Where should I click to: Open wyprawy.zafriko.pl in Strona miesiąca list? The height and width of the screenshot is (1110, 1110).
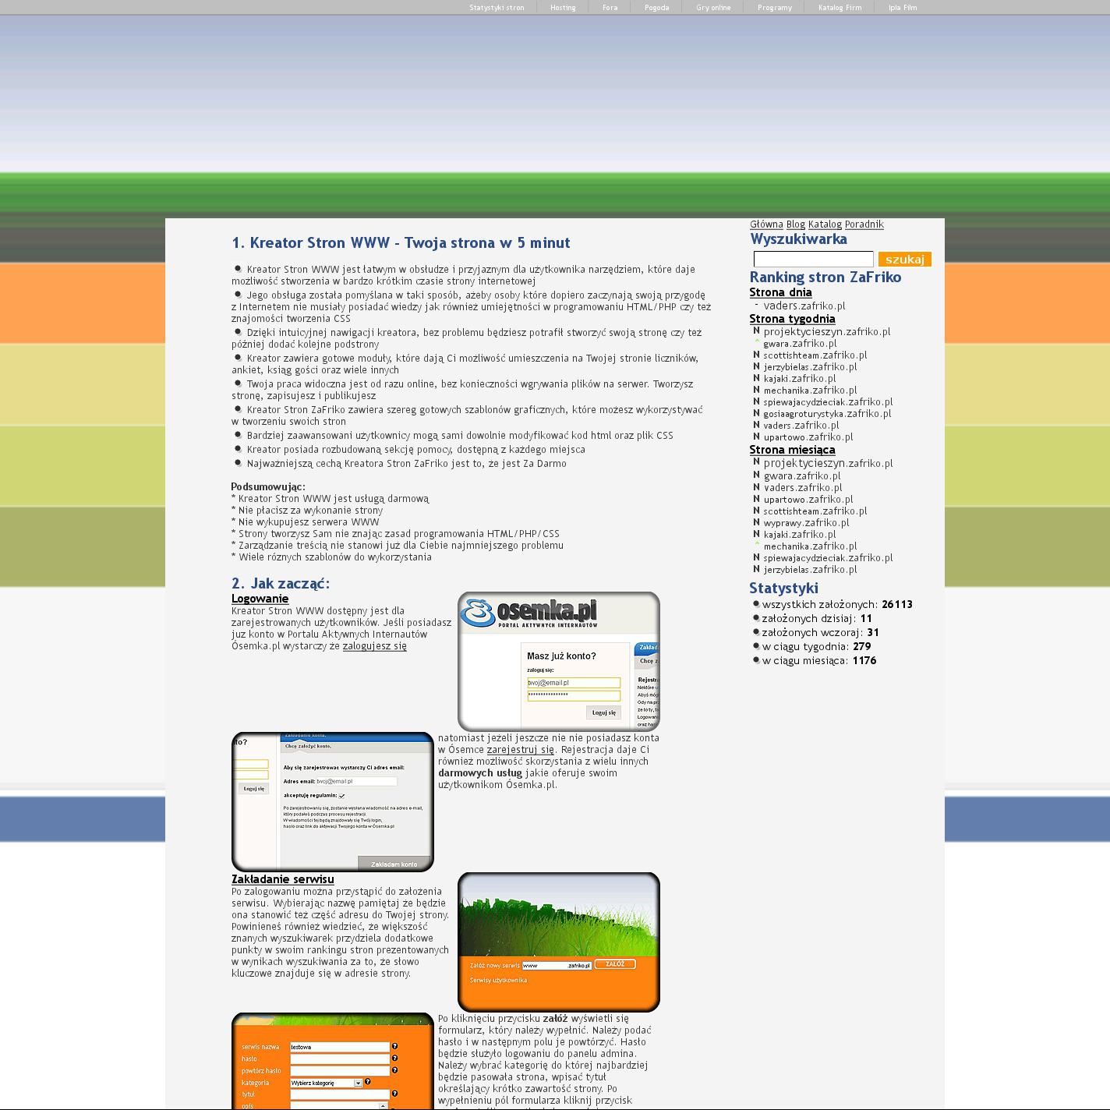click(x=806, y=523)
